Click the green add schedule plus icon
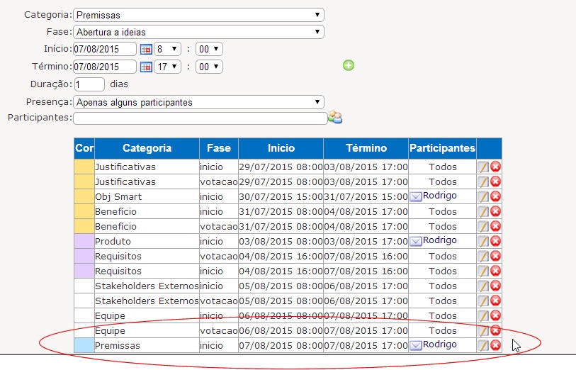 click(x=348, y=66)
